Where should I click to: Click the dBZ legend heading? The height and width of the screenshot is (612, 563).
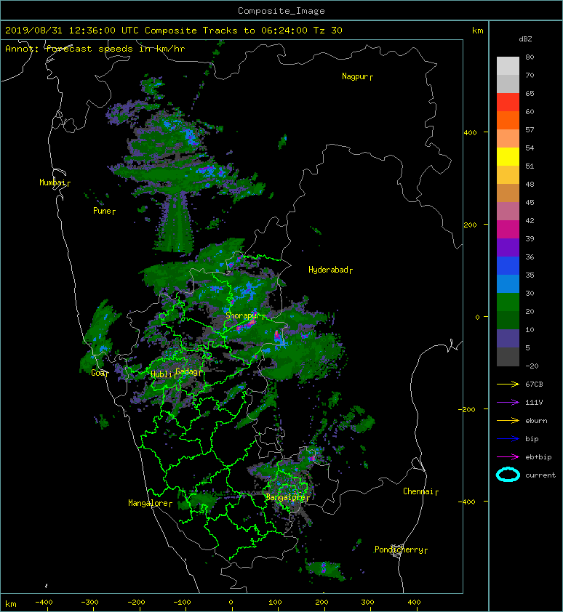point(525,39)
